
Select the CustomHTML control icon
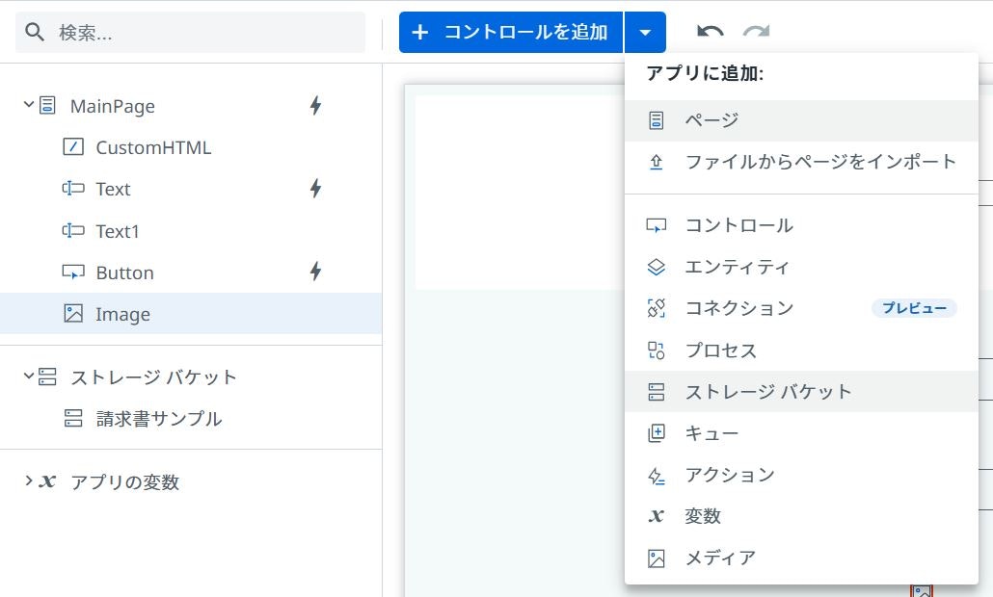[x=75, y=147]
